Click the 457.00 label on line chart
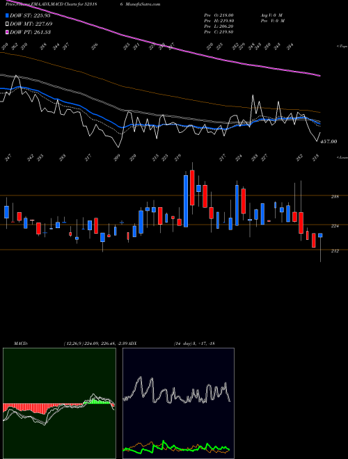Screen dimensions: 348x459 coord(329,141)
